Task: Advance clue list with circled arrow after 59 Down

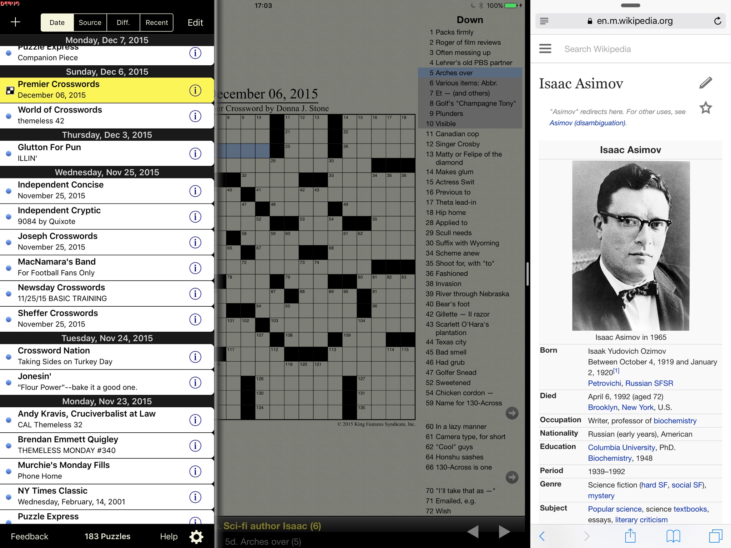Action: pos(512,413)
